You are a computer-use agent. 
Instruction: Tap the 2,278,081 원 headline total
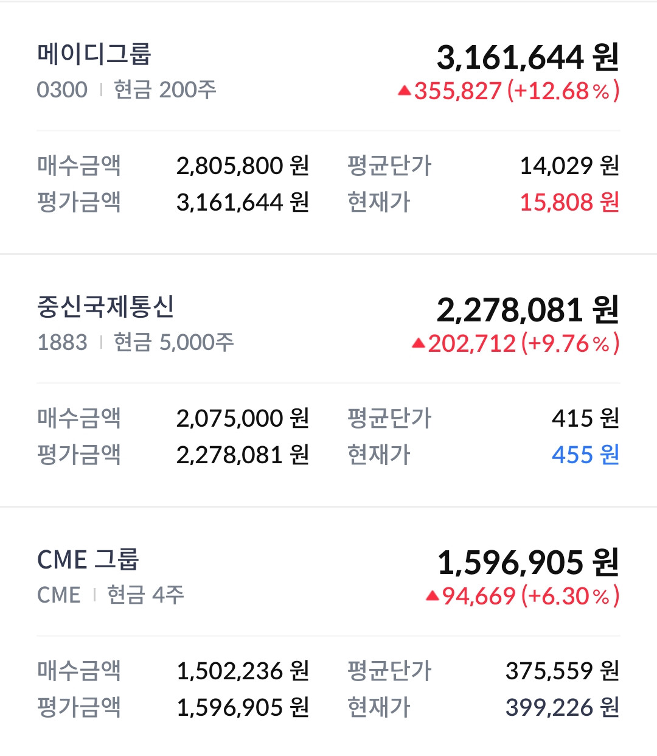(x=527, y=310)
